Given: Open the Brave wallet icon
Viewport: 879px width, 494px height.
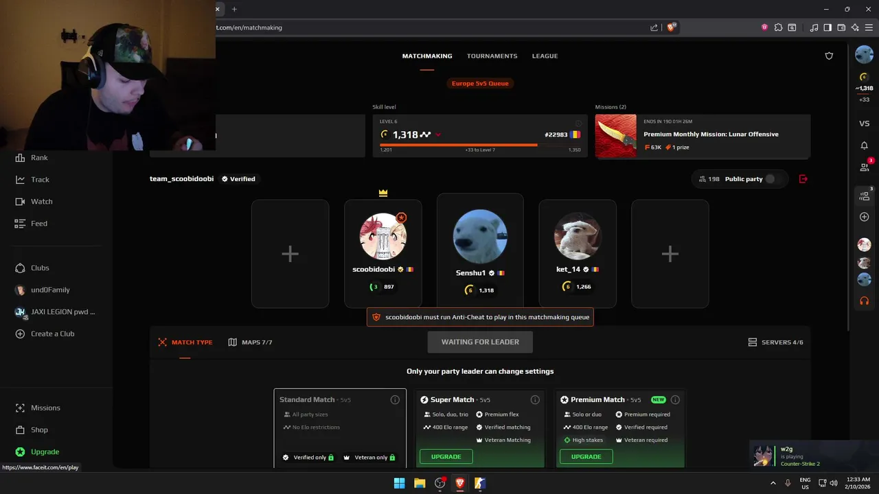Looking at the screenshot, I should (x=841, y=27).
